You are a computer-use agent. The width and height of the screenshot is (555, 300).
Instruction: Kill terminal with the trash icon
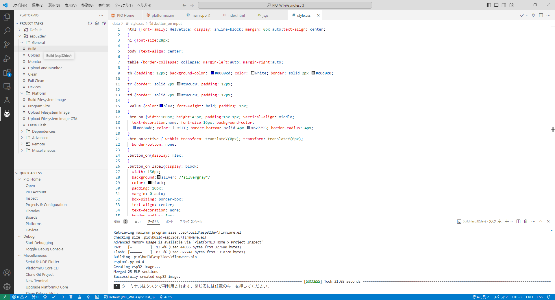(x=526, y=222)
